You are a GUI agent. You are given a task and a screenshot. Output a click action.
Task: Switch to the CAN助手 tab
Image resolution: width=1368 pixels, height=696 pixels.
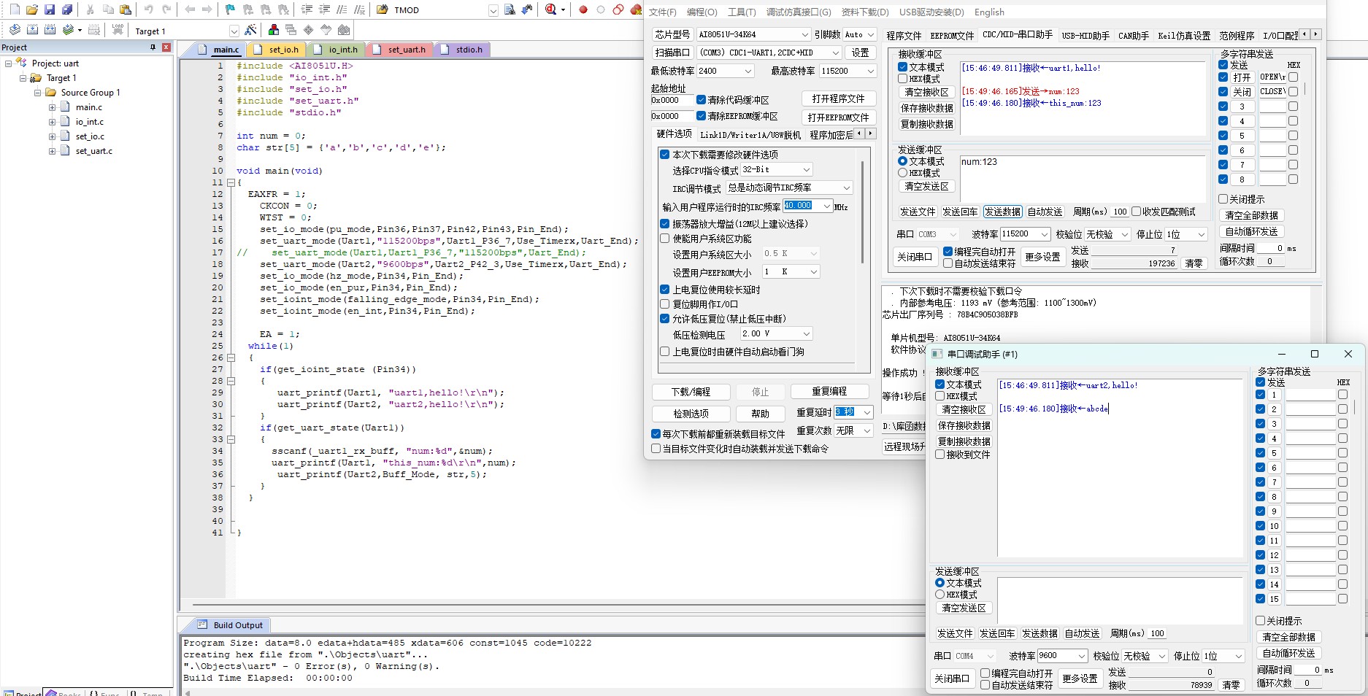click(1134, 35)
